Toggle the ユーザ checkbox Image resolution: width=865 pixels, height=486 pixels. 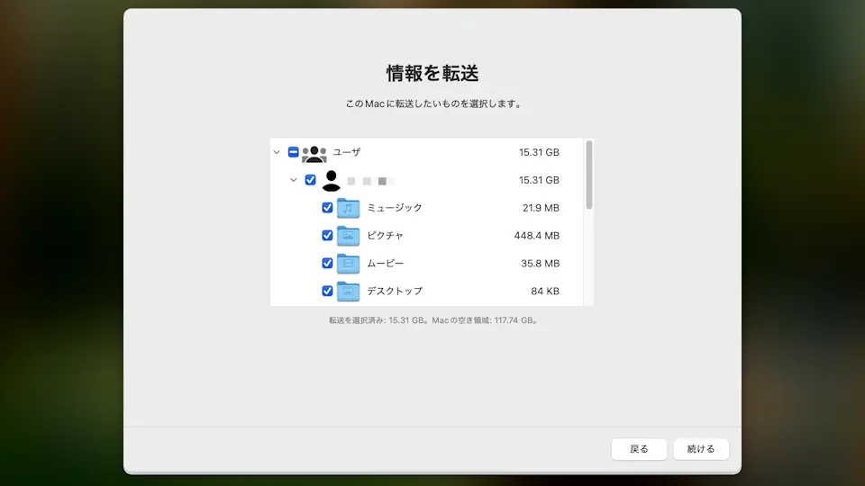point(294,152)
